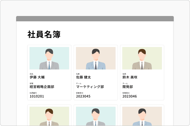Click the gray window title bar
The width and height of the screenshot is (190, 126).
(x=95, y=19)
